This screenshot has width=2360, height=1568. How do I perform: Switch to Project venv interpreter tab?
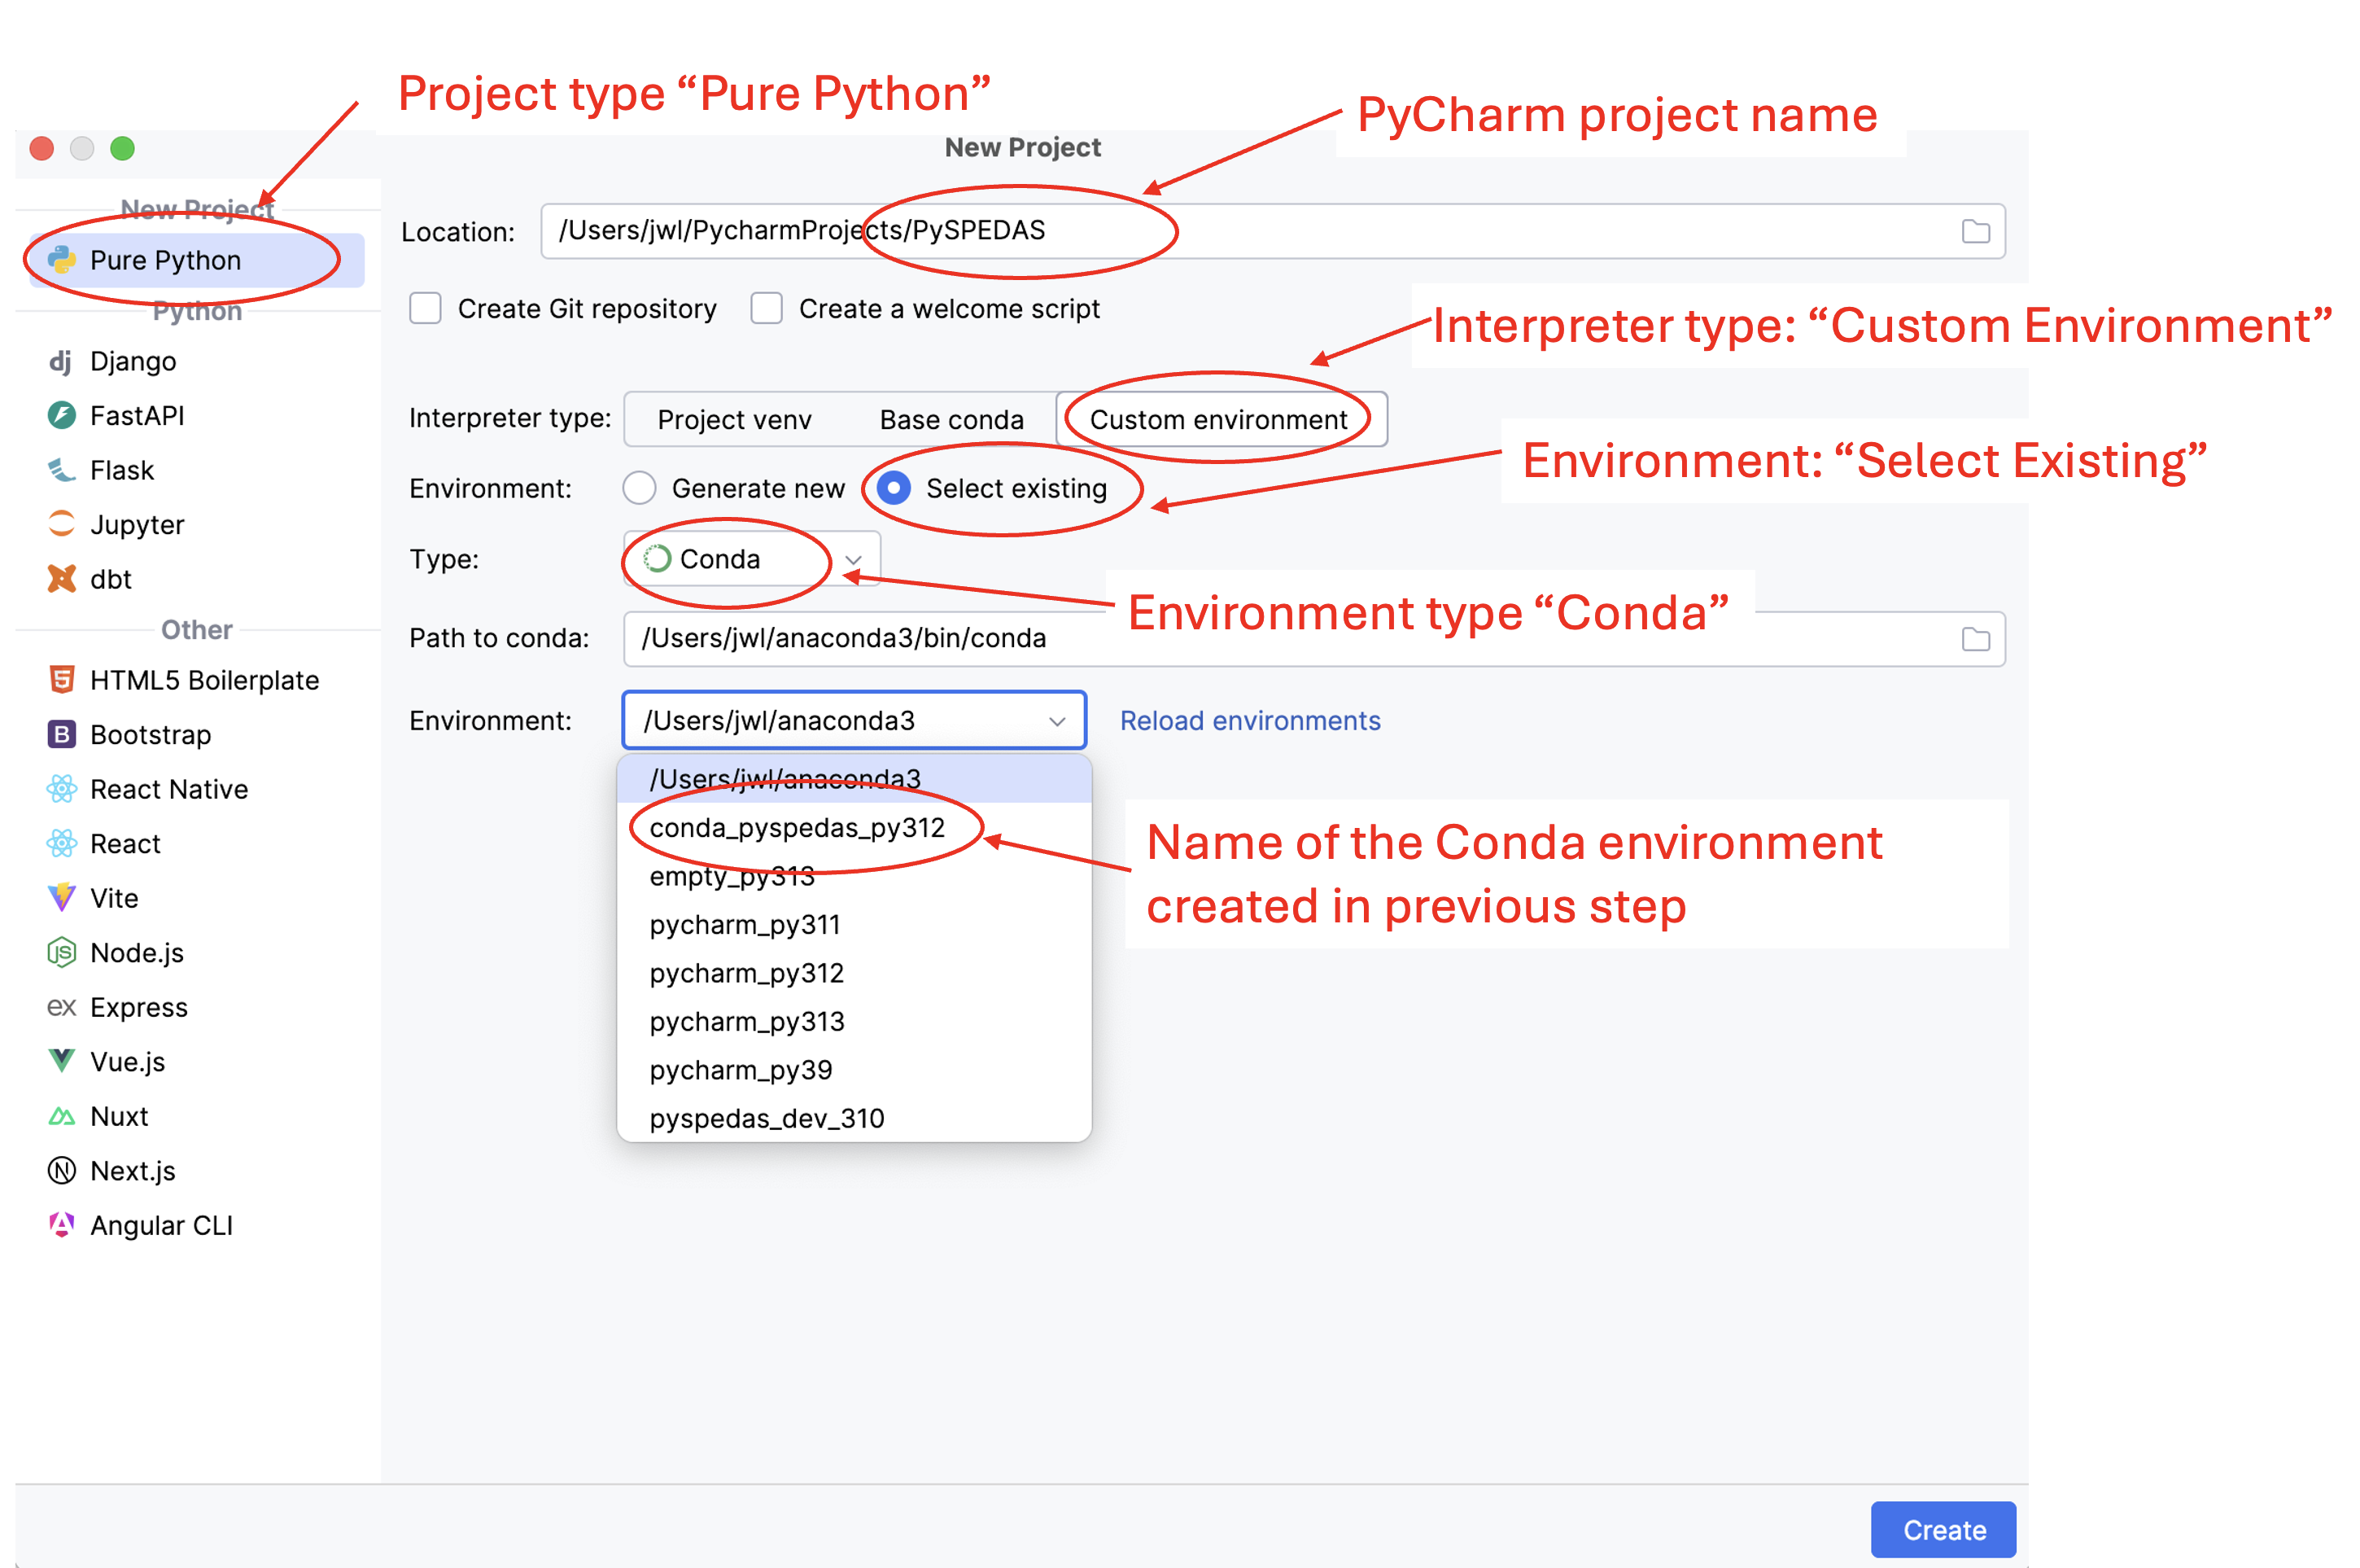tap(735, 419)
